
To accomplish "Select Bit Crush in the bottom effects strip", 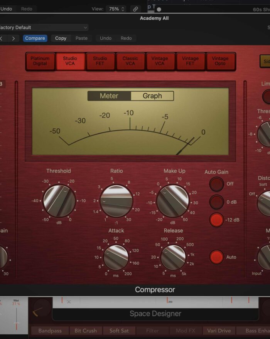I will [86, 331].
